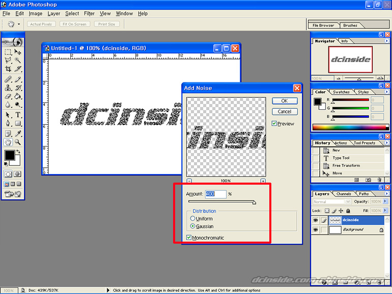Select the Move tool in toolbox
392x294 pixels.
(17, 52)
